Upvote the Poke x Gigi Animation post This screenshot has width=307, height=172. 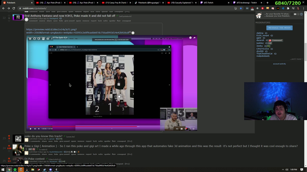pyautogui.click(x=9, y=146)
